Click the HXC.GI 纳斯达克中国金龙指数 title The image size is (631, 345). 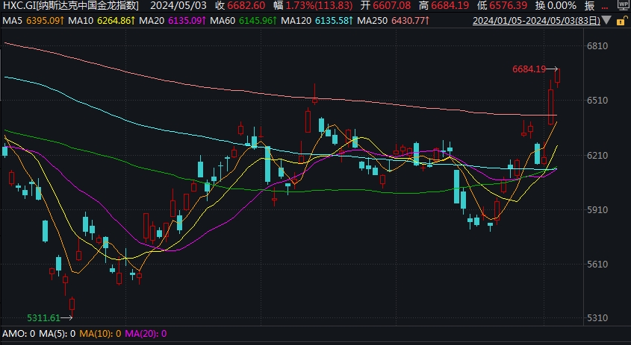(71, 6)
